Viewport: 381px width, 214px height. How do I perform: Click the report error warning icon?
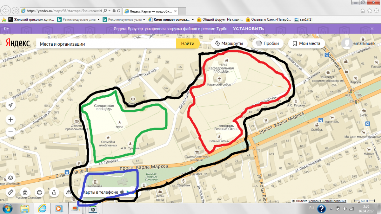point(68,192)
